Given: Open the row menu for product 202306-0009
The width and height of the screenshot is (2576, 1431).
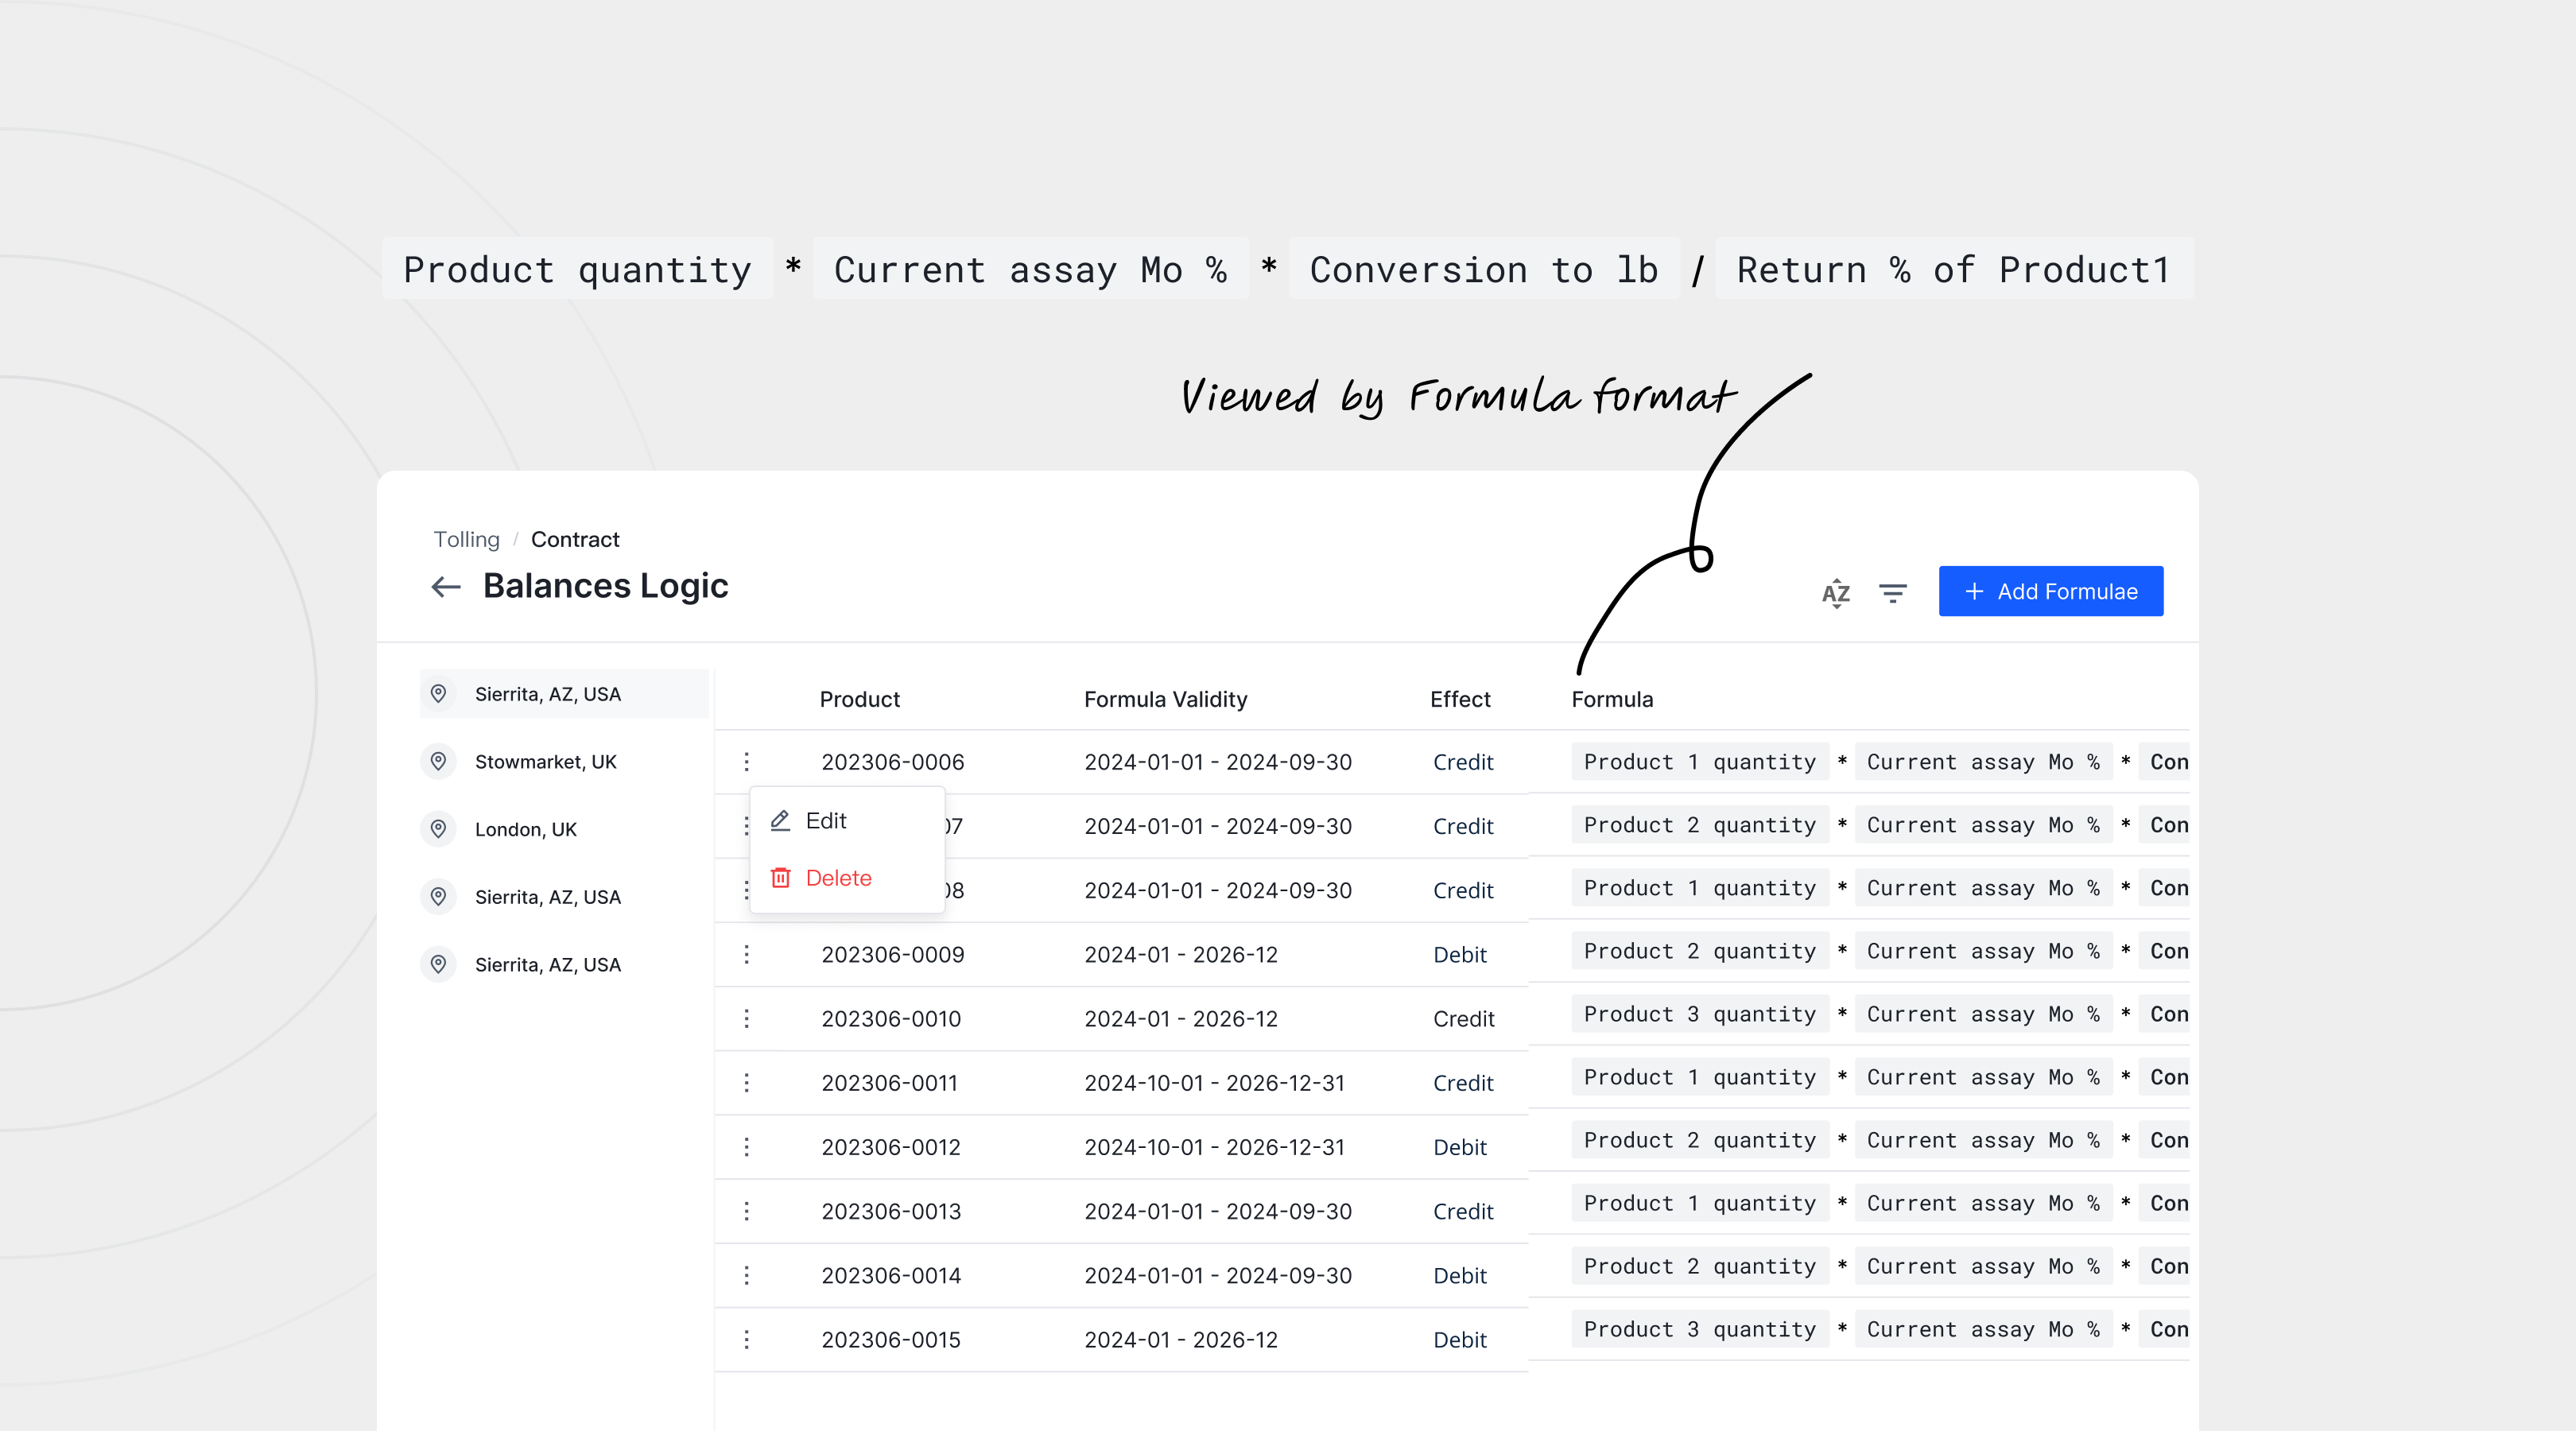Looking at the screenshot, I should point(746,954).
